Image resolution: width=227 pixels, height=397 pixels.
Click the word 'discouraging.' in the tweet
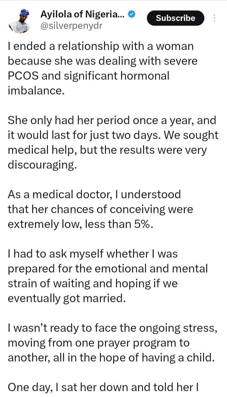point(42,165)
